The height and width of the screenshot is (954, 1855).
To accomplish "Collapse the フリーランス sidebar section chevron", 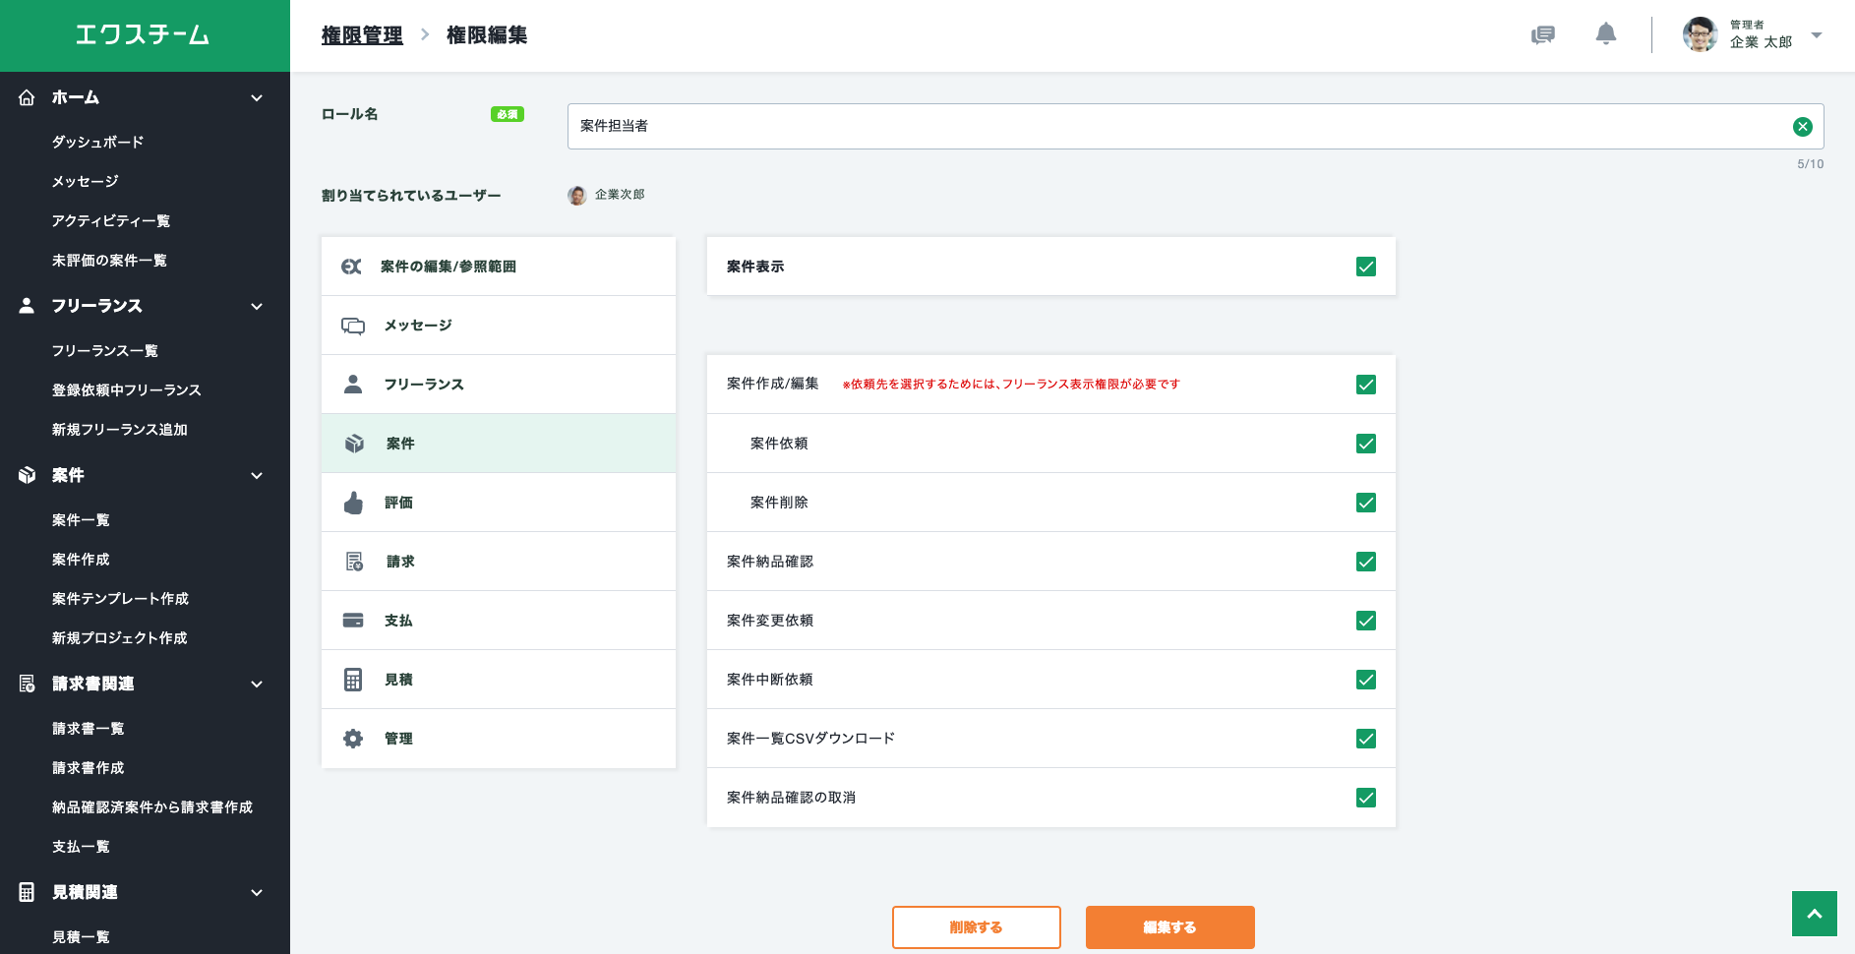I will point(257,307).
